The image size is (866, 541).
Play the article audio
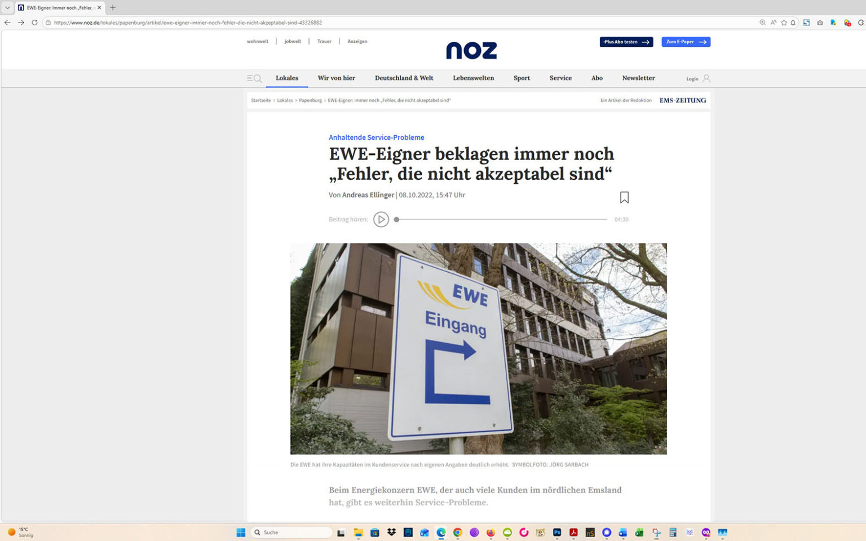(x=381, y=219)
